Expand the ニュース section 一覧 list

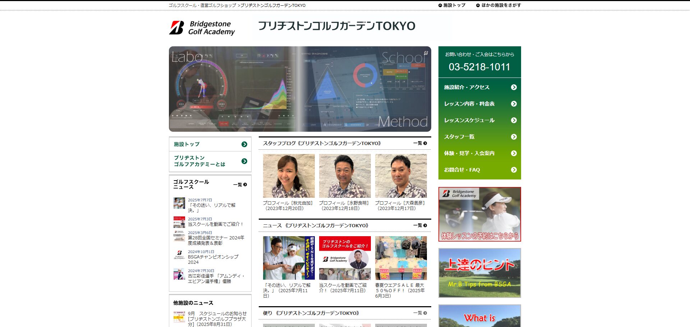(x=420, y=225)
